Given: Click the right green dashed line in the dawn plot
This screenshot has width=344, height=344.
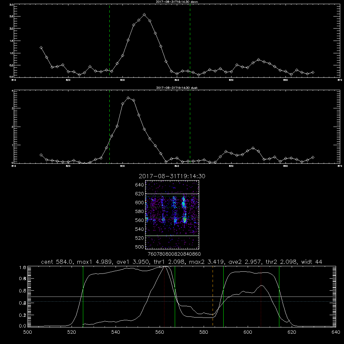Looking at the screenshot, I should tap(190, 41).
